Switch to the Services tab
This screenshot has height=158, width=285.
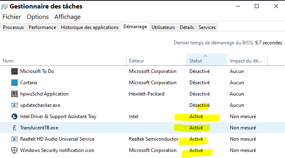tap(207, 27)
